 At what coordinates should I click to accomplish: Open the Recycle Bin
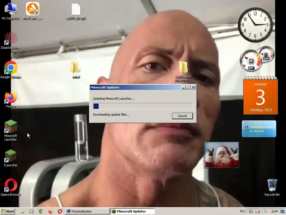tap(272, 187)
